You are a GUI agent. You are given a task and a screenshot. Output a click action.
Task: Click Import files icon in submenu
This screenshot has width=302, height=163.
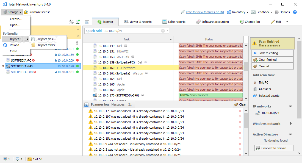(x=33, y=39)
